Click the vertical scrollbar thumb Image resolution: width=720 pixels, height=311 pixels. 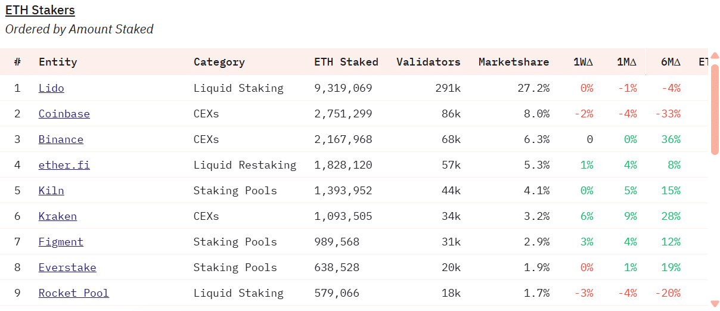tap(715, 107)
